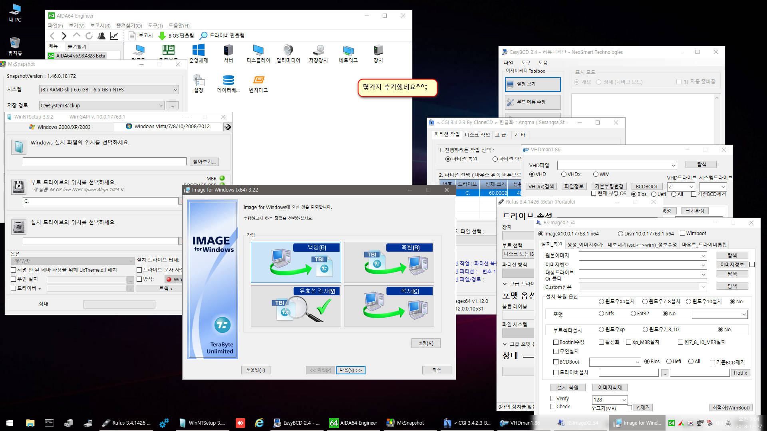Click 최적화(WimBoot) button in RSImageX
Screen dimensions: 767x431
(x=731, y=407)
